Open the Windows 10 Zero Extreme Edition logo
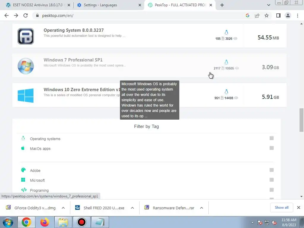 26,96
